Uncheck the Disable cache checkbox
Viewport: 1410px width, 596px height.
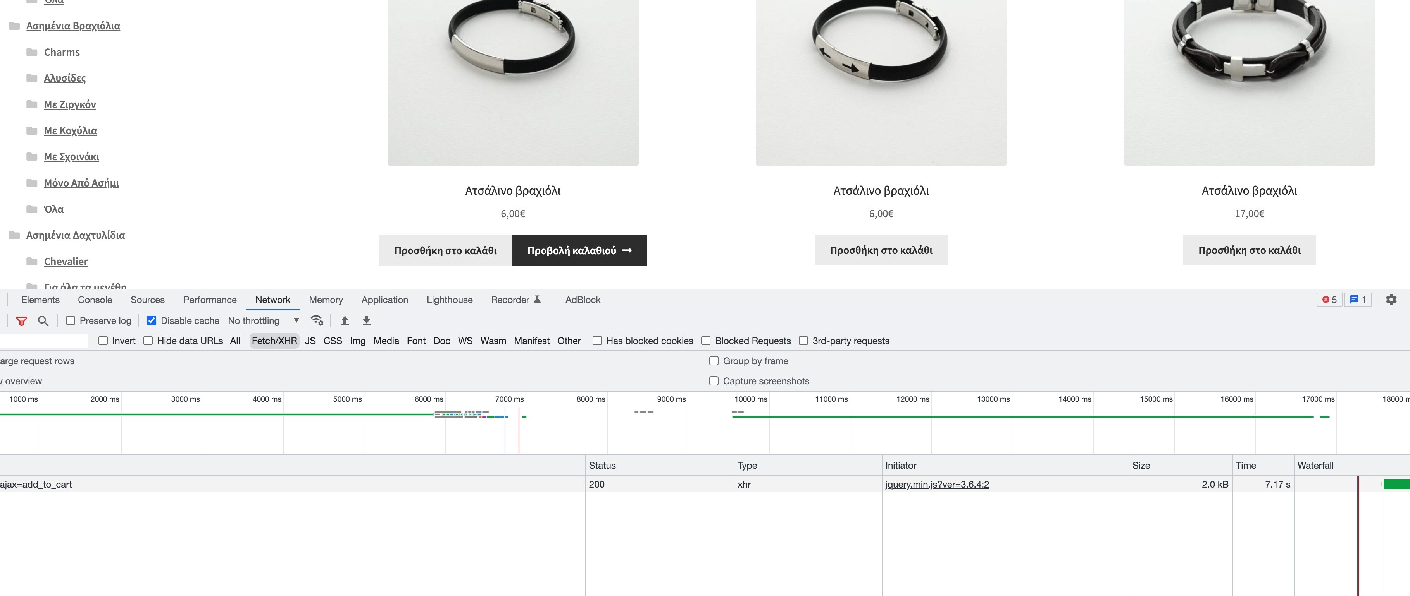pos(152,321)
